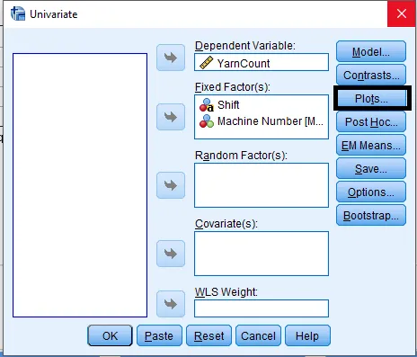Open the Bootstrap... settings

tap(371, 215)
